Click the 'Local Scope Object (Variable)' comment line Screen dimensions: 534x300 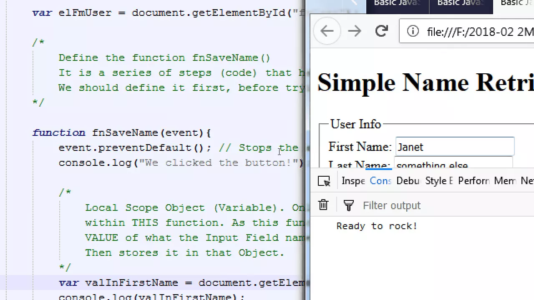(x=195, y=207)
